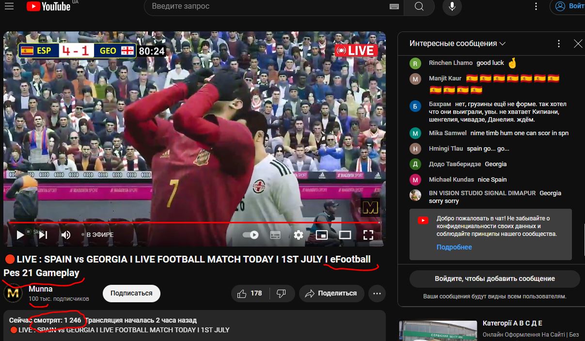This screenshot has width=585, height=341.
Task: Open more actions menu beside Share
Action: point(377,293)
